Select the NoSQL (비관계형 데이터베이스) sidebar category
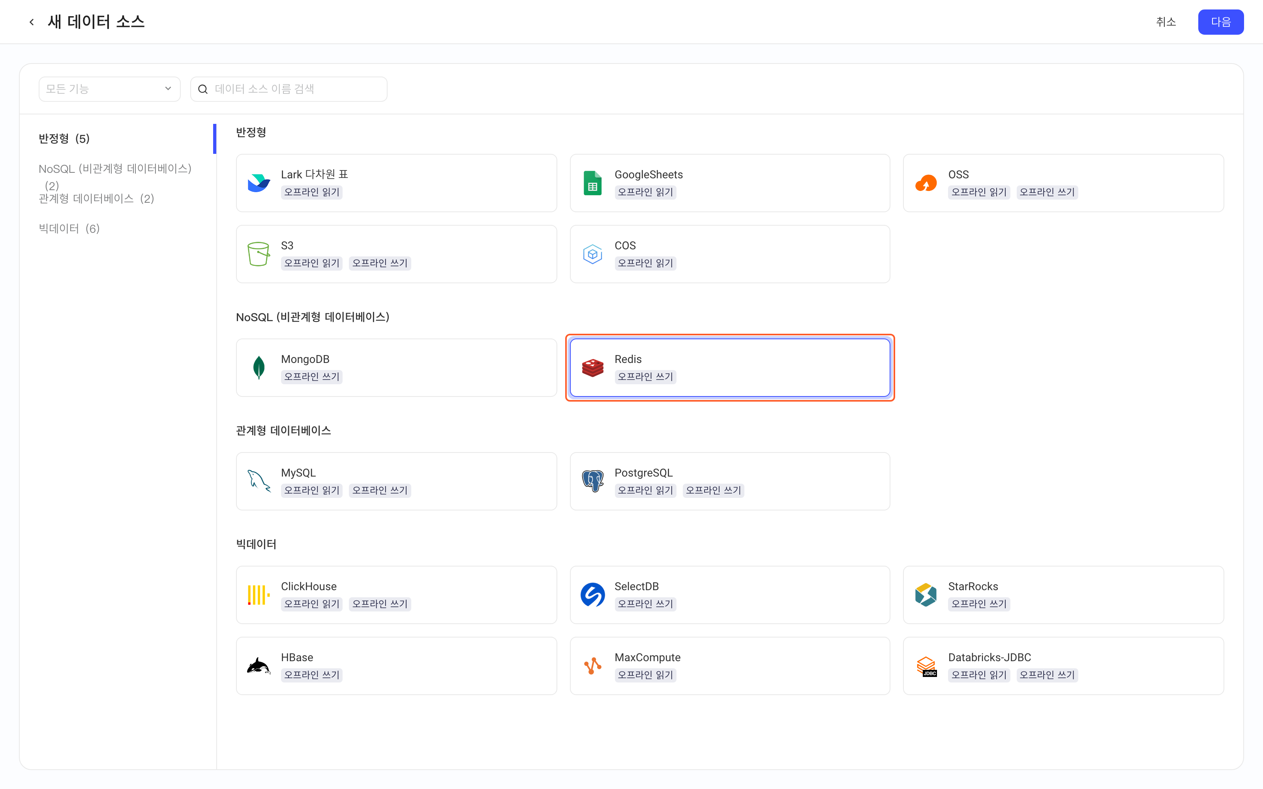 tap(115, 176)
